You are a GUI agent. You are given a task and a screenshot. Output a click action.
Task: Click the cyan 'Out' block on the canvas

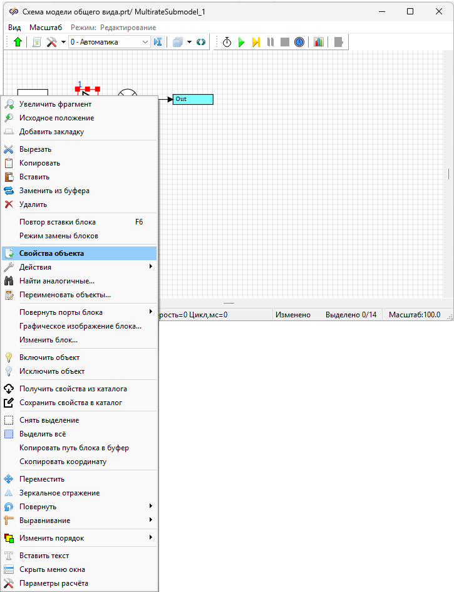click(x=193, y=99)
